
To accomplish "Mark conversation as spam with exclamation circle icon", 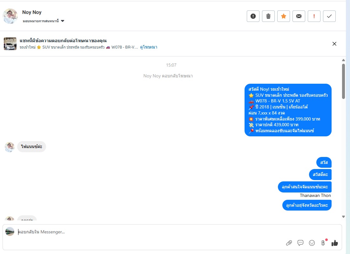I will 253,16.
